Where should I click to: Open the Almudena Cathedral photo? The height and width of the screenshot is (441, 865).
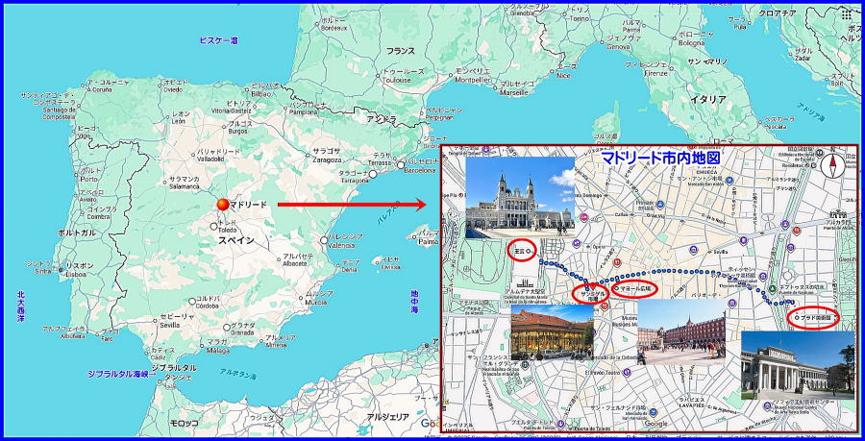[x=519, y=197]
